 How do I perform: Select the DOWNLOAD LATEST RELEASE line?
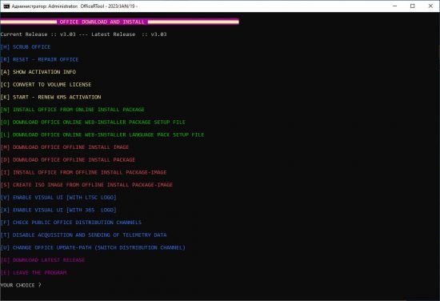point(42,260)
